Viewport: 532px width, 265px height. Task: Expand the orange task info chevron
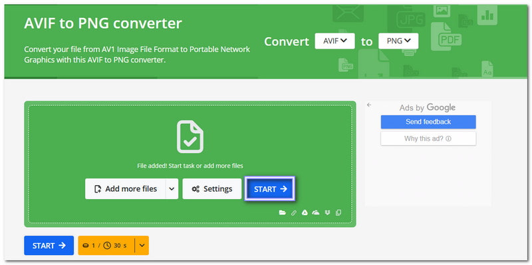point(142,245)
